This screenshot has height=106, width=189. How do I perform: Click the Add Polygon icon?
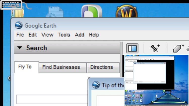point(179,48)
